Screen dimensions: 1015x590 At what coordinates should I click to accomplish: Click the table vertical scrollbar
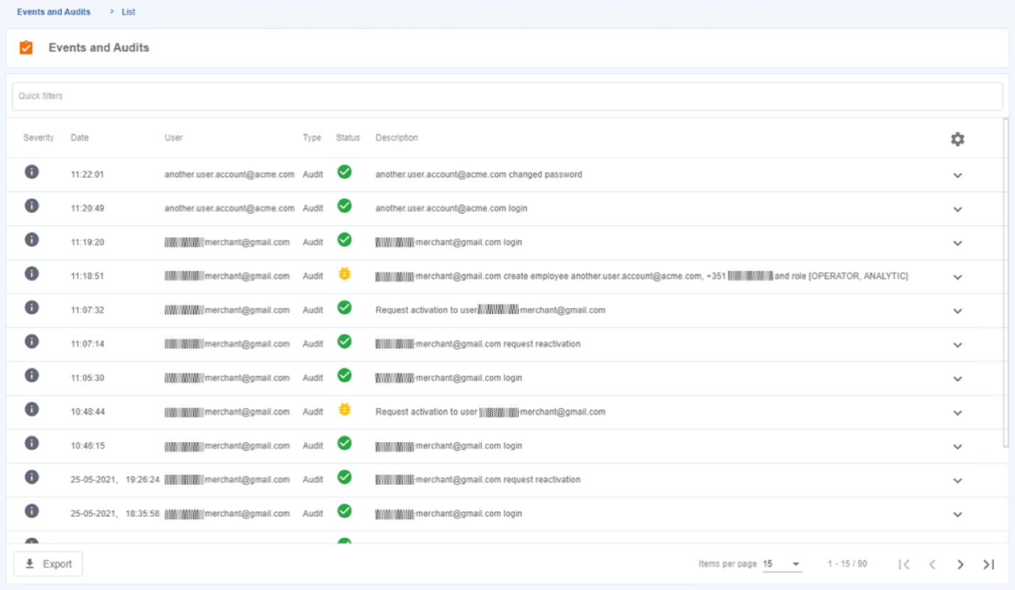1005,284
